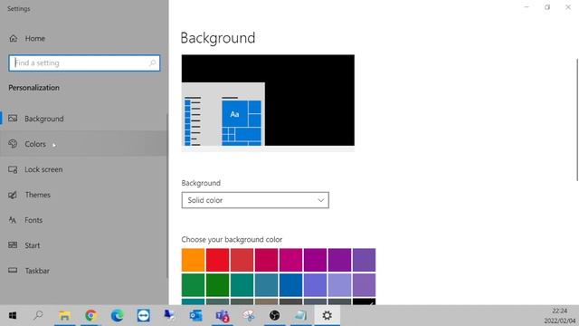
Task: Choose the bright red swatch after orange
Action: point(217,260)
